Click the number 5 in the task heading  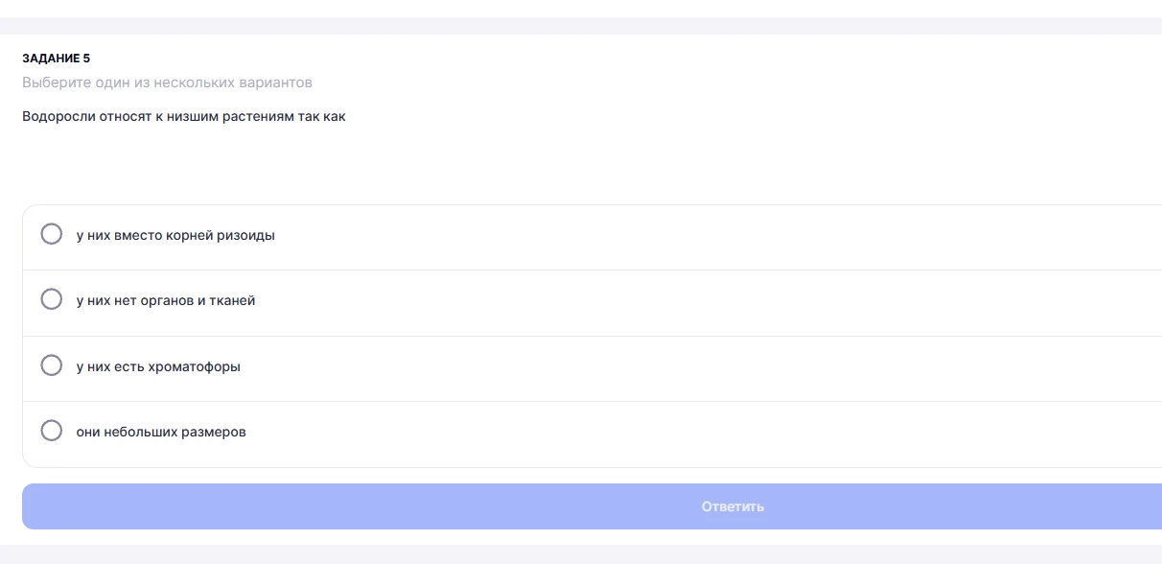point(86,59)
